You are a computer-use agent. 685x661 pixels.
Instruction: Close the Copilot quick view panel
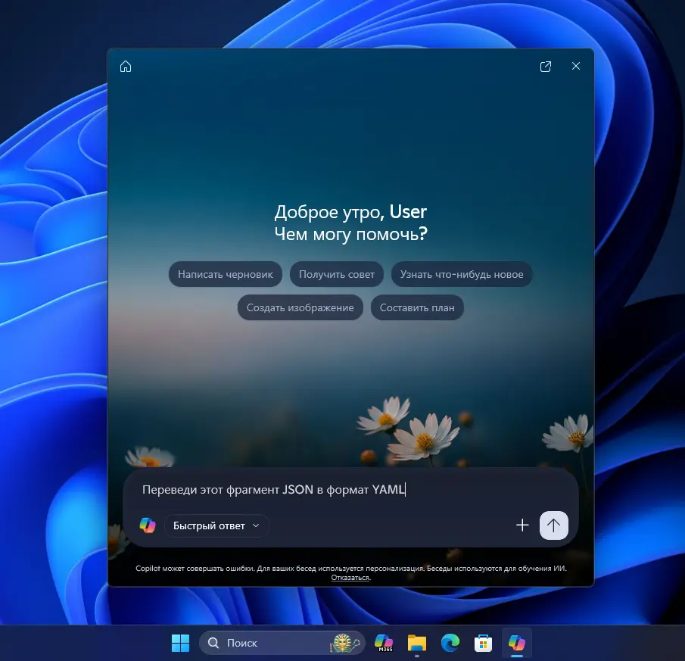(576, 67)
